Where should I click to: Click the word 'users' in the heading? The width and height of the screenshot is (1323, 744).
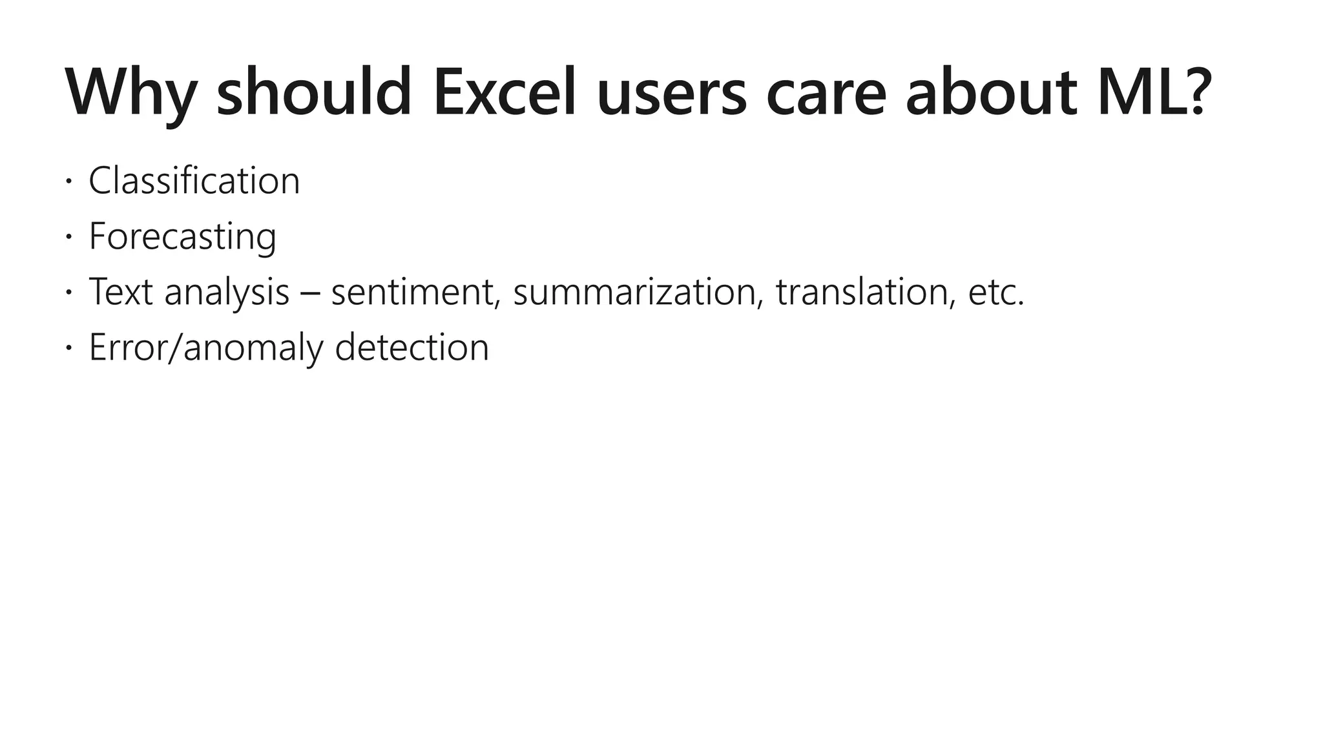(671, 92)
